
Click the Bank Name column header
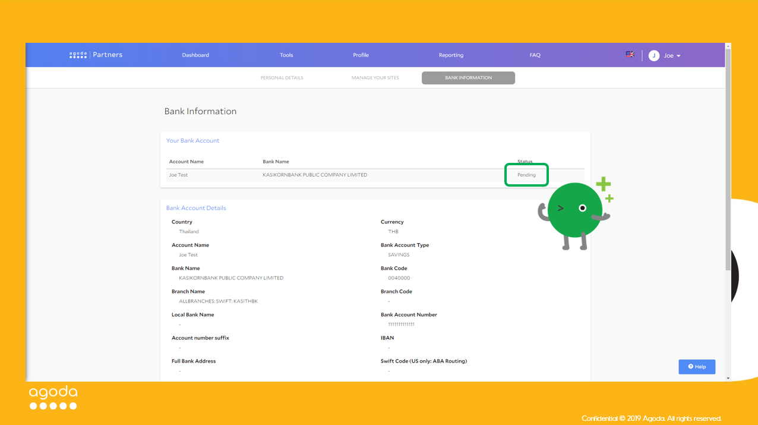point(276,162)
